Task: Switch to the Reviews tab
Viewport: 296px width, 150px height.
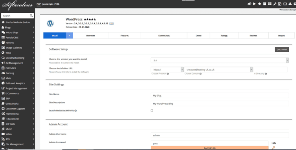Action: (253, 36)
